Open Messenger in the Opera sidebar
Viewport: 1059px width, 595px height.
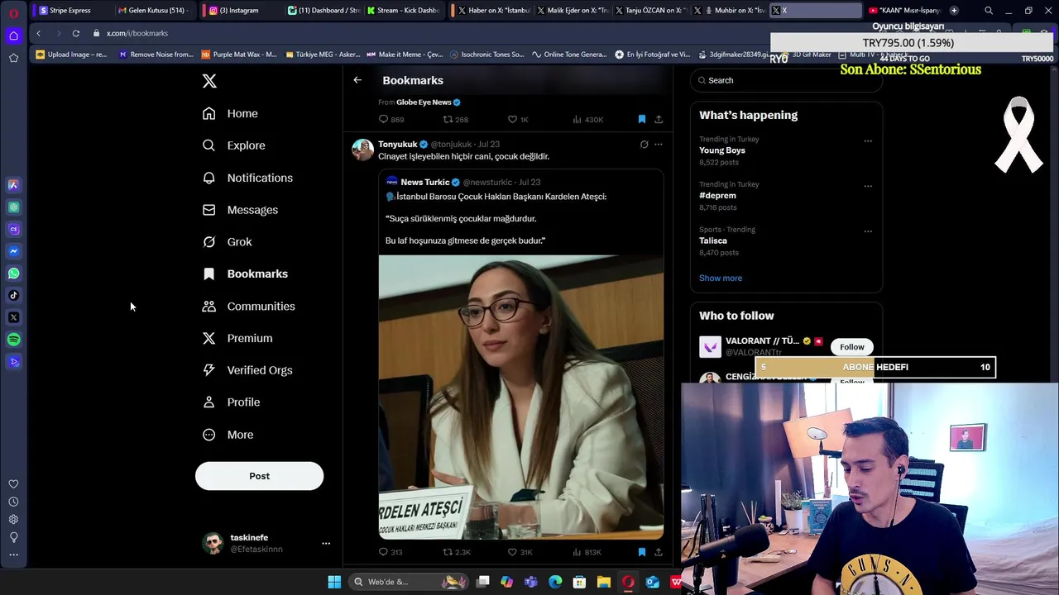point(13,251)
